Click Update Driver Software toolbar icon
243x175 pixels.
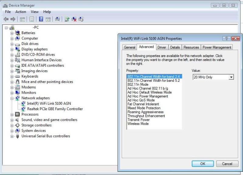point(67,19)
